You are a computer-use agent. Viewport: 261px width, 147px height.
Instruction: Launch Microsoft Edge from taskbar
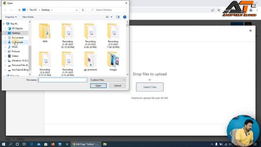click(x=32, y=144)
